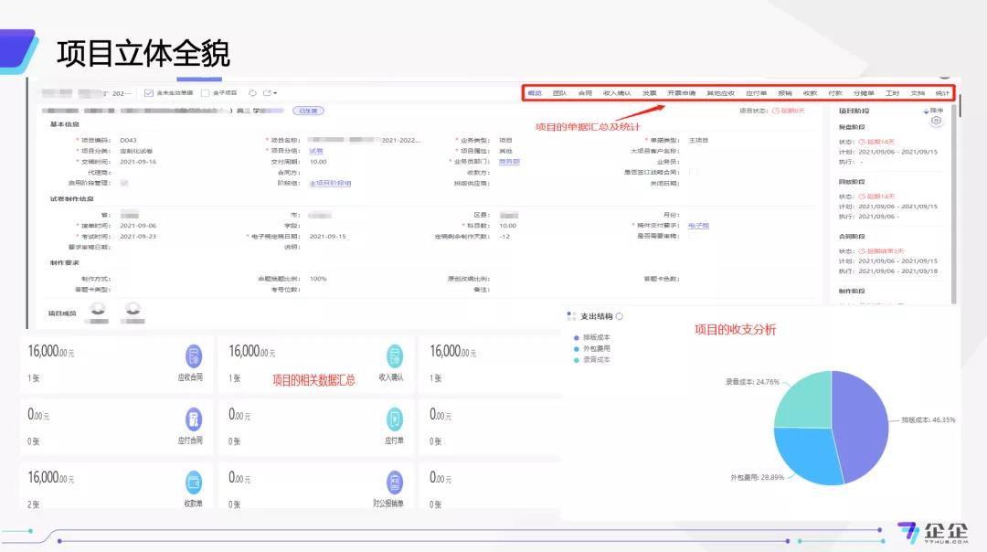This screenshot has width=987, height=552.
Task: Enable the 含子项目 checkbox
Action: [206, 93]
